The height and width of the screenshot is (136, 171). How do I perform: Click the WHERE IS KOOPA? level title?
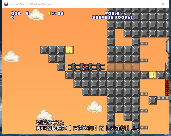pos(112,17)
